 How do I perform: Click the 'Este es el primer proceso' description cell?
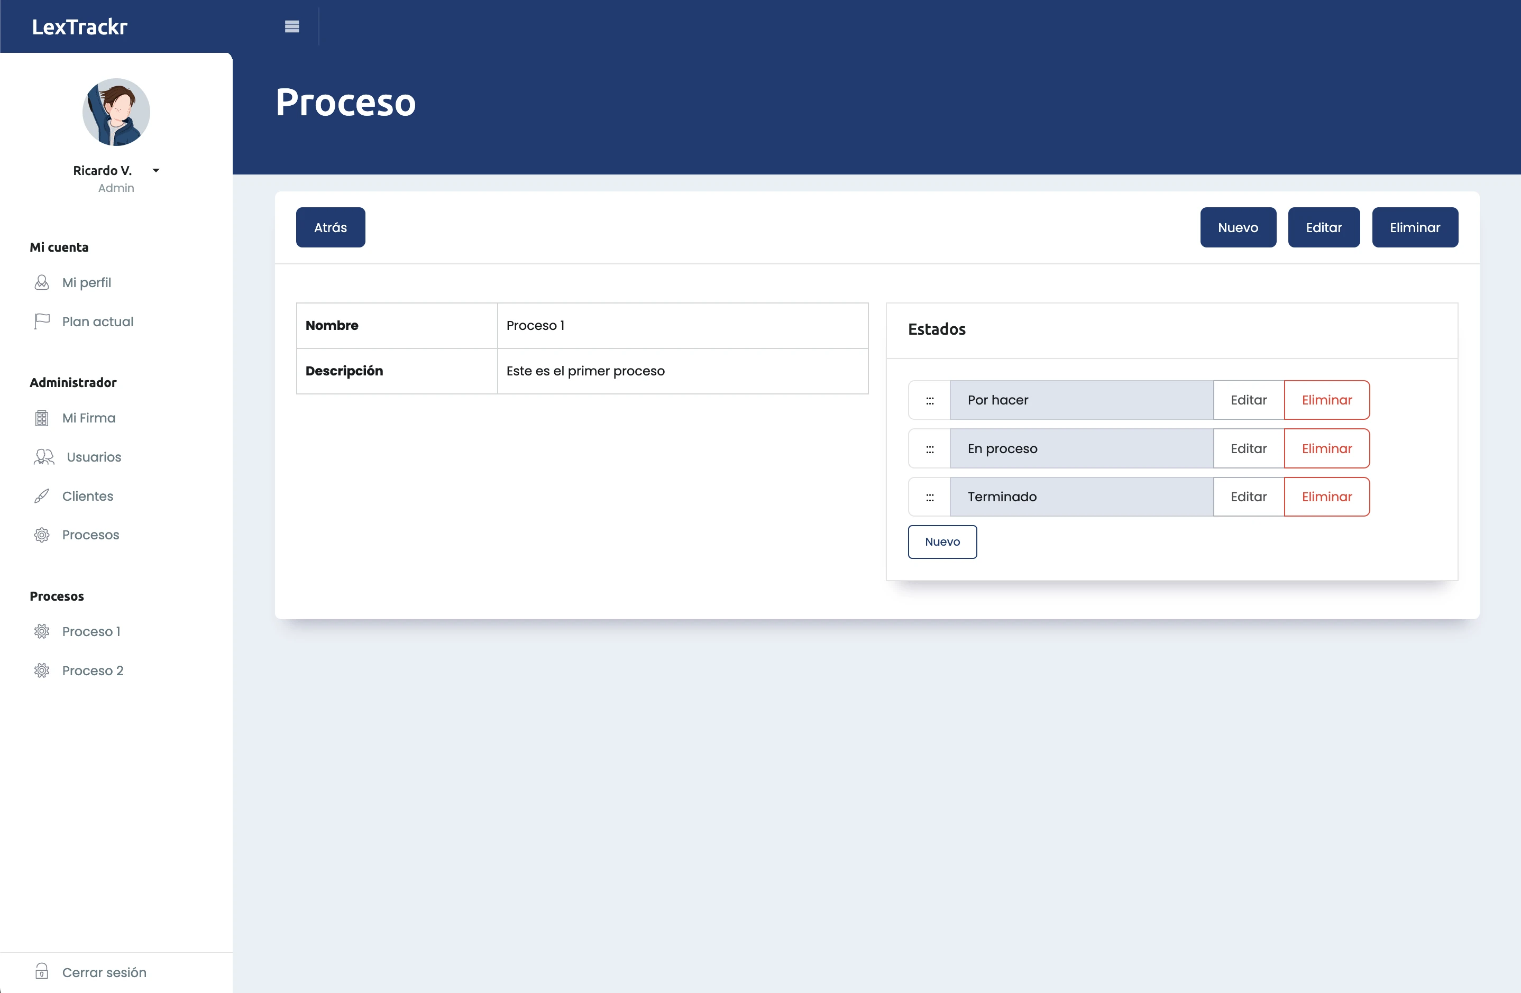coord(683,371)
